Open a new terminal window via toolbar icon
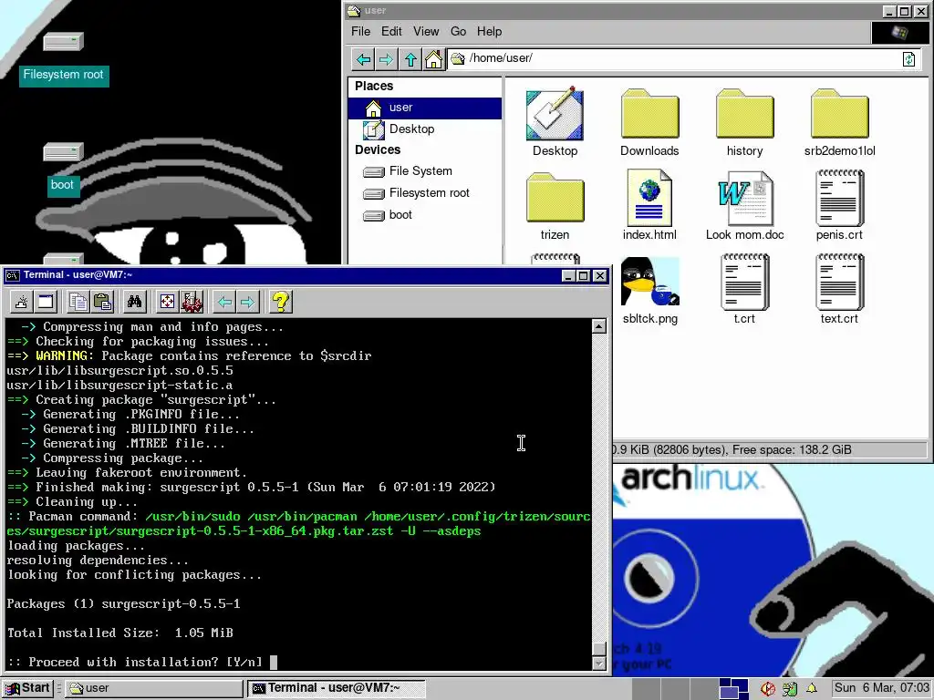Image resolution: width=934 pixels, height=700 pixels. point(46,302)
